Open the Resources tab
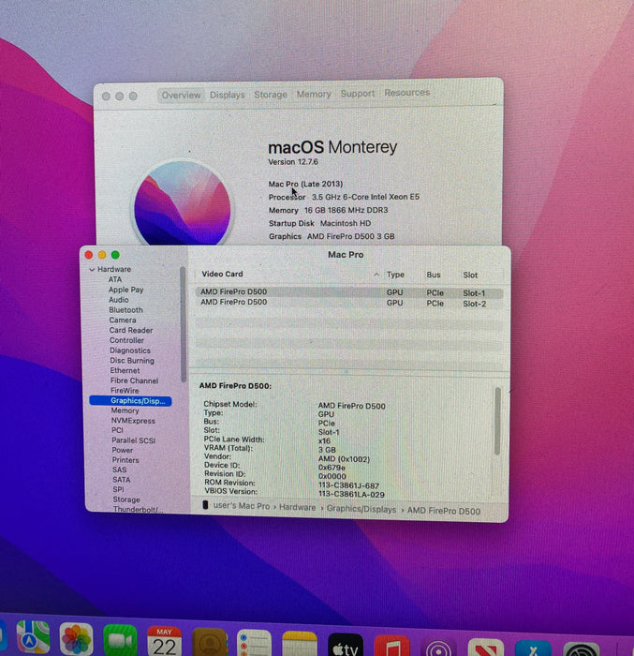Screen dimensions: 634x656 coord(407,93)
